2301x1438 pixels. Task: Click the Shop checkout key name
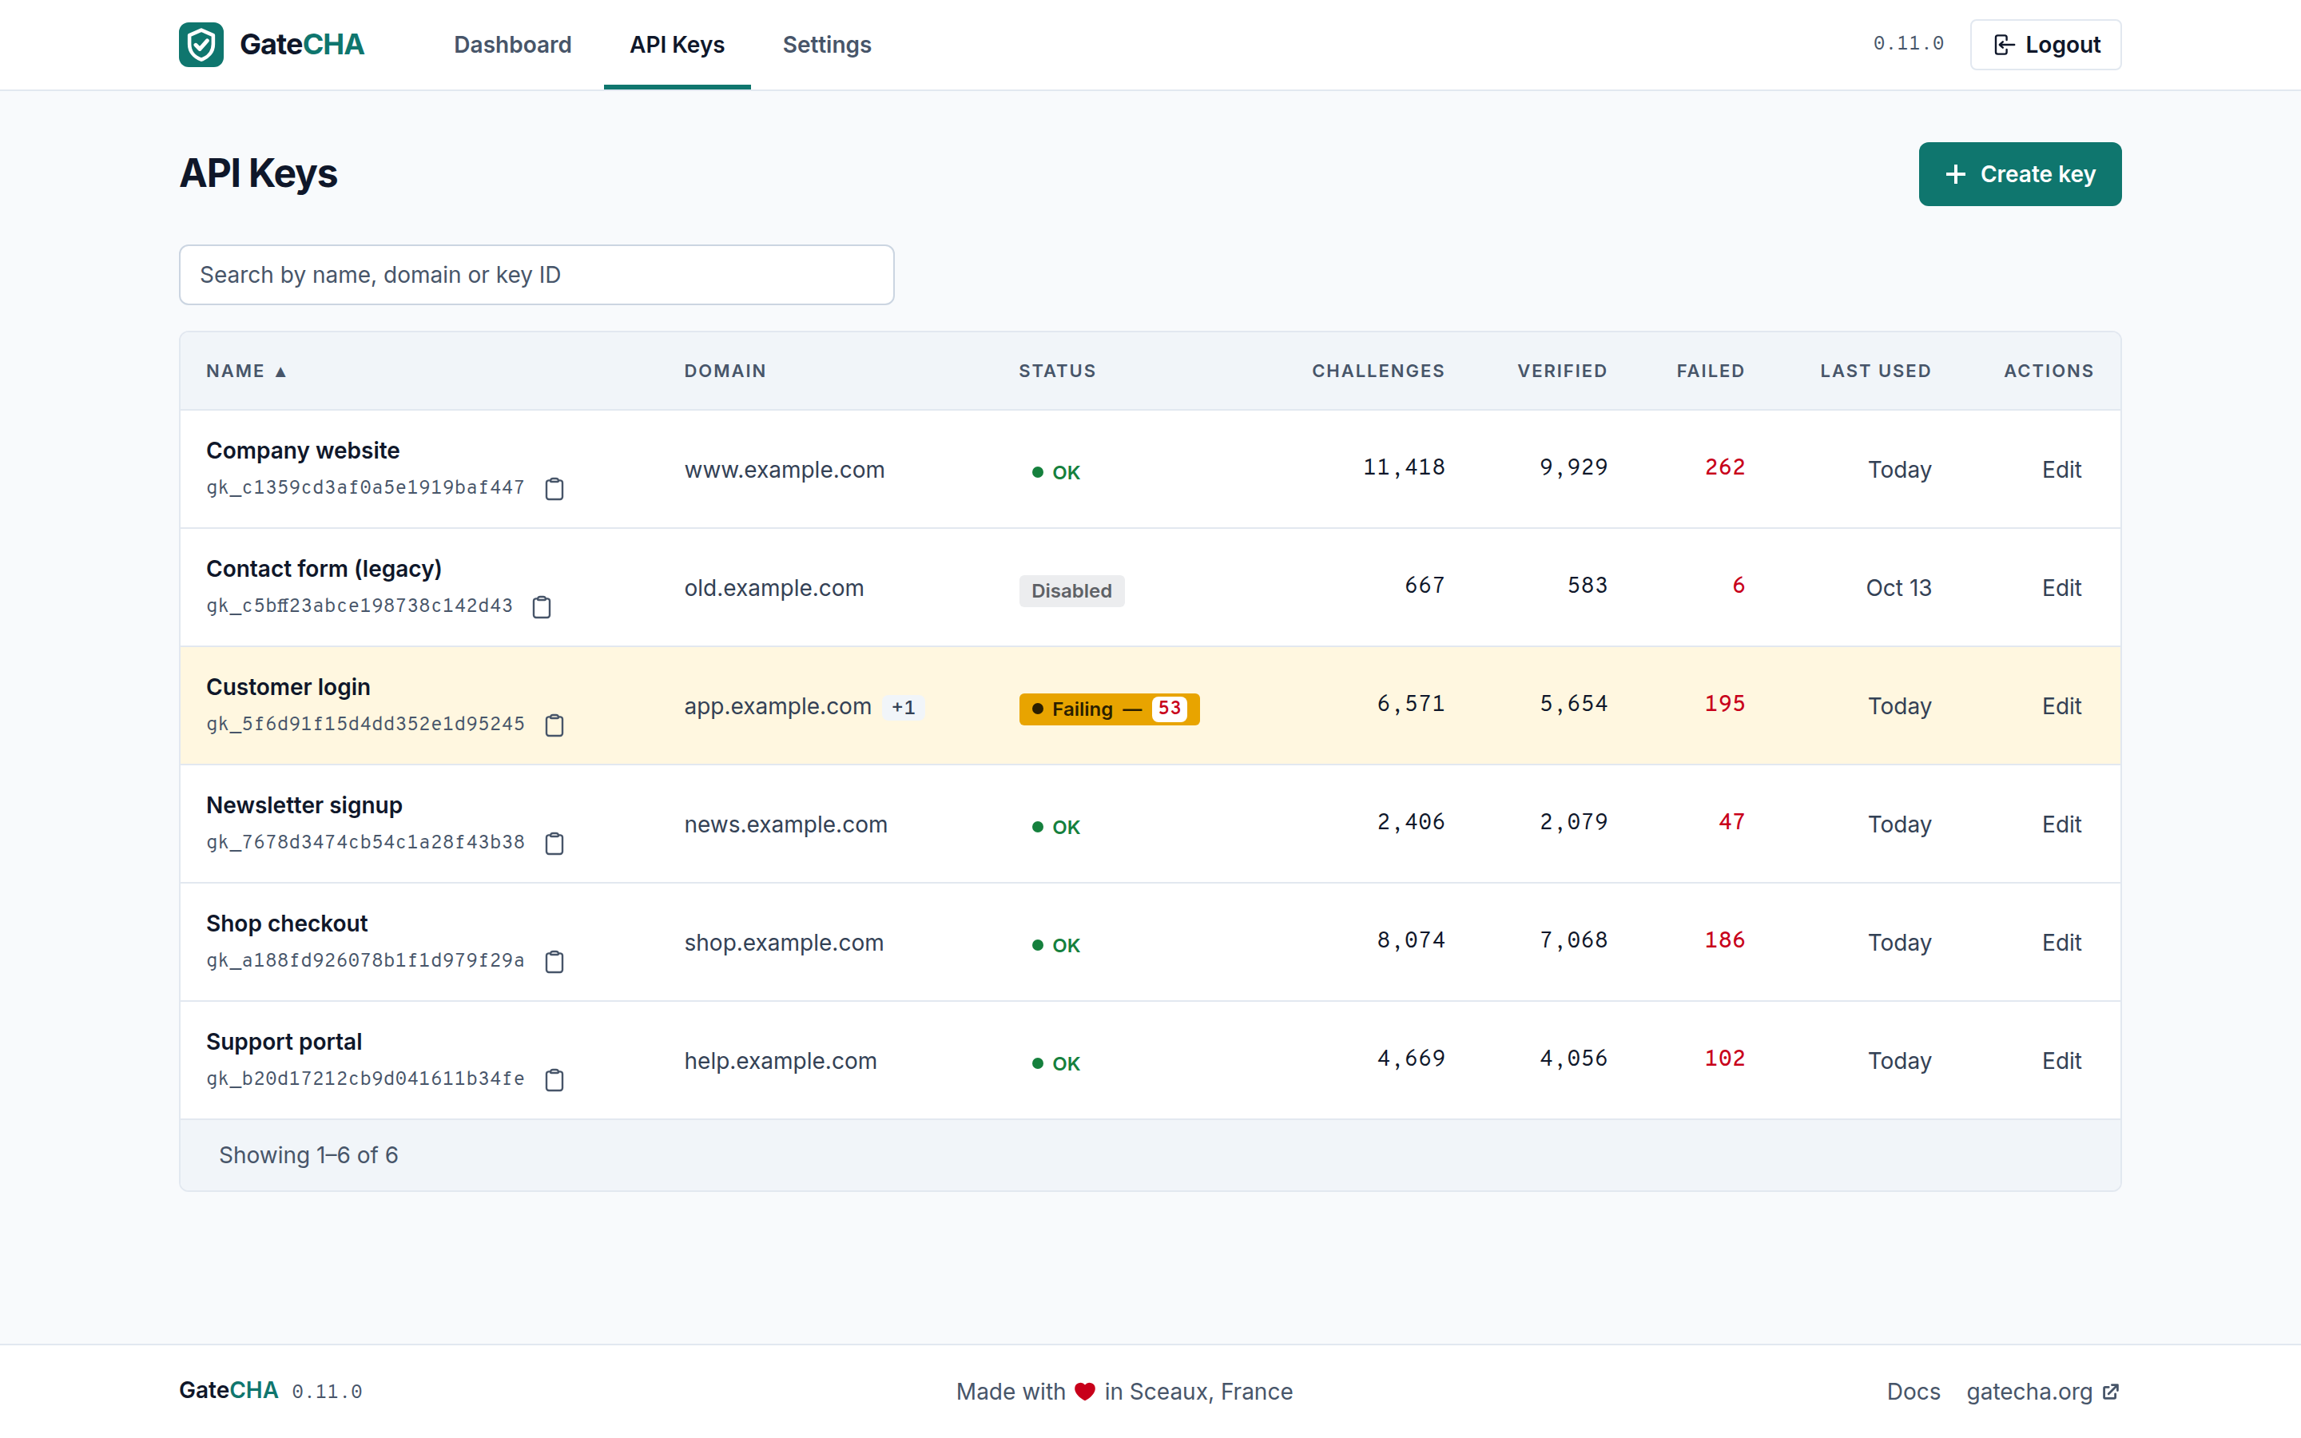(x=287, y=924)
